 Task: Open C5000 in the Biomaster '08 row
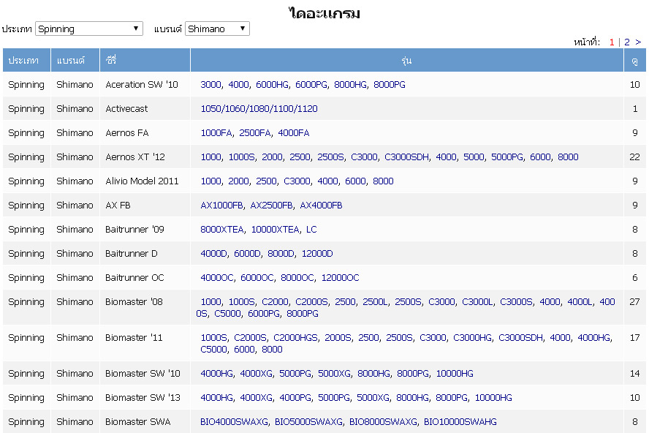[x=227, y=314]
